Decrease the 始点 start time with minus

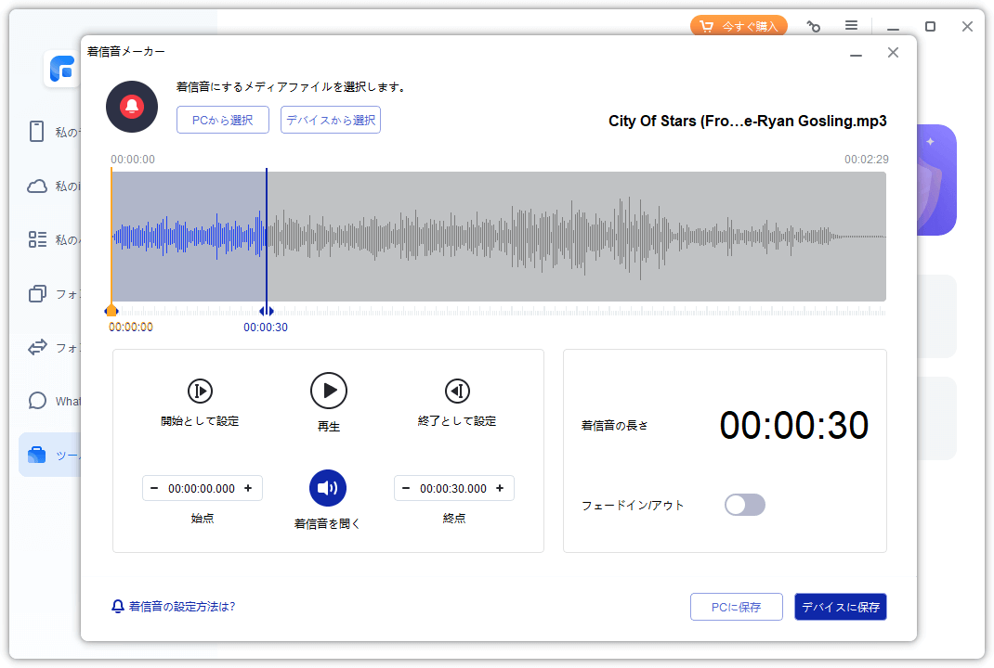click(153, 487)
